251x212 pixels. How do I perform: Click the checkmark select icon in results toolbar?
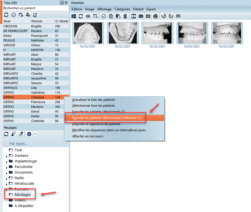pos(103,16)
